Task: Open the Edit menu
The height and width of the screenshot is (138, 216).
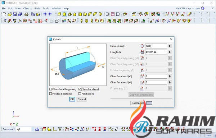Action: click(x=10, y=8)
